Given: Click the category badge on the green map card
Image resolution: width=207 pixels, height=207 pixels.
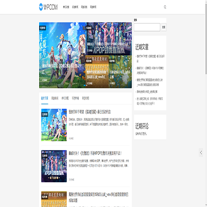Looking at the screenshot, I should point(112,61).
